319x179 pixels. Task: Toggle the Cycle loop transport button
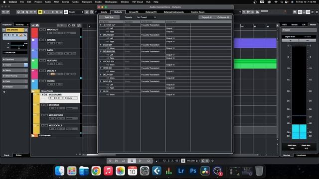pyautogui.click(x=124, y=161)
